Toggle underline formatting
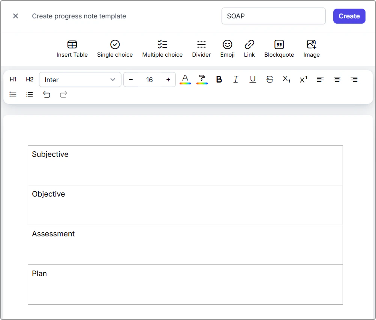The image size is (376, 320). 253,80
